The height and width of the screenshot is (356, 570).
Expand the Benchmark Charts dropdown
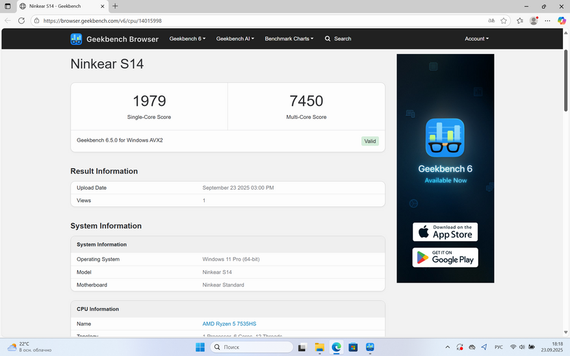tap(289, 38)
